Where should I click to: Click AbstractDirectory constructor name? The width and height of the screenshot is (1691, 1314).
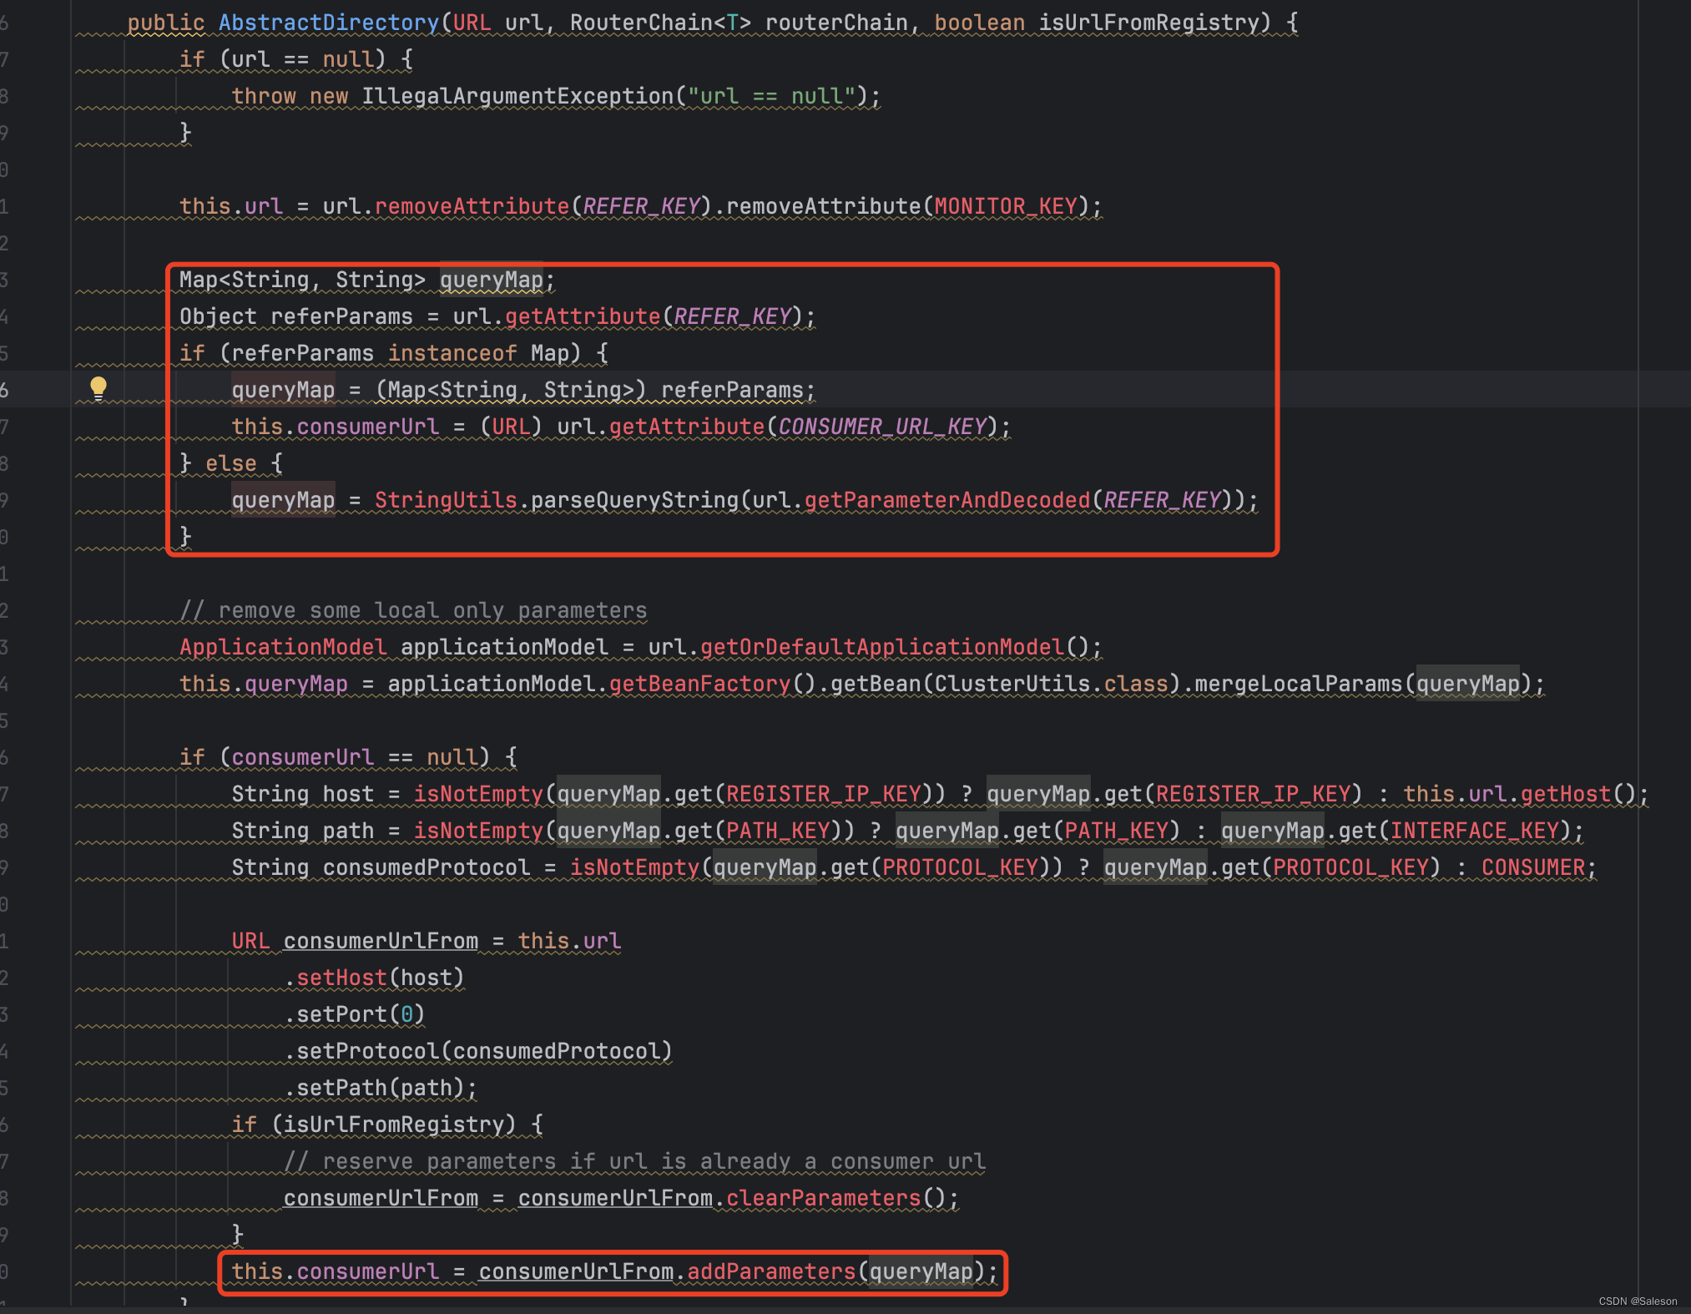[329, 23]
